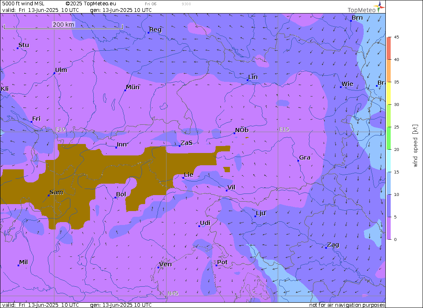Click the NÖb city label
Screen dimensions: 423x308
pos(242,130)
